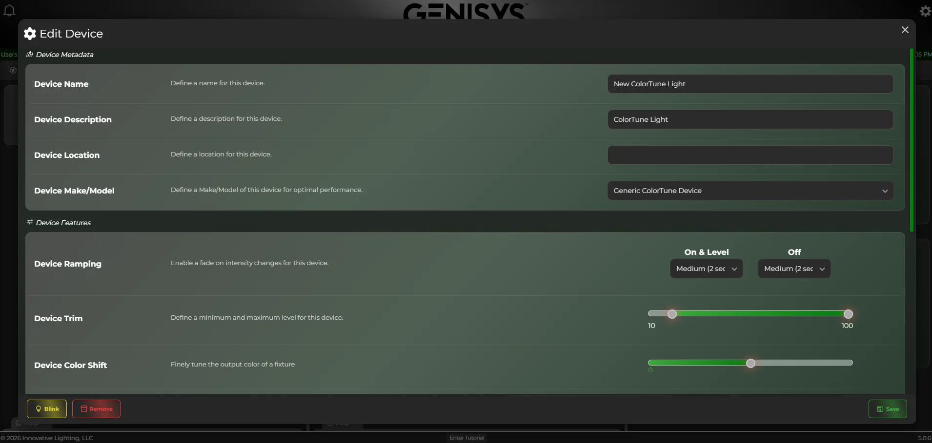This screenshot has width=932, height=443.
Task: Click the 'Define a name for this device.' text
Action: tap(218, 83)
